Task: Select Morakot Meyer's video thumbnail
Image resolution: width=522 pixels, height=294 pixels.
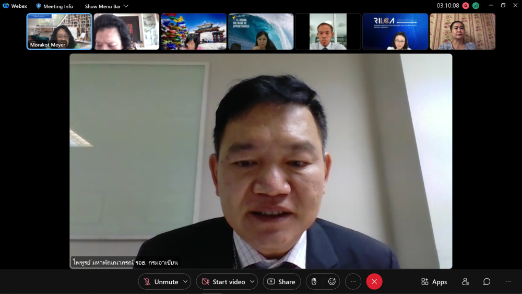Action: click(60, 31)
